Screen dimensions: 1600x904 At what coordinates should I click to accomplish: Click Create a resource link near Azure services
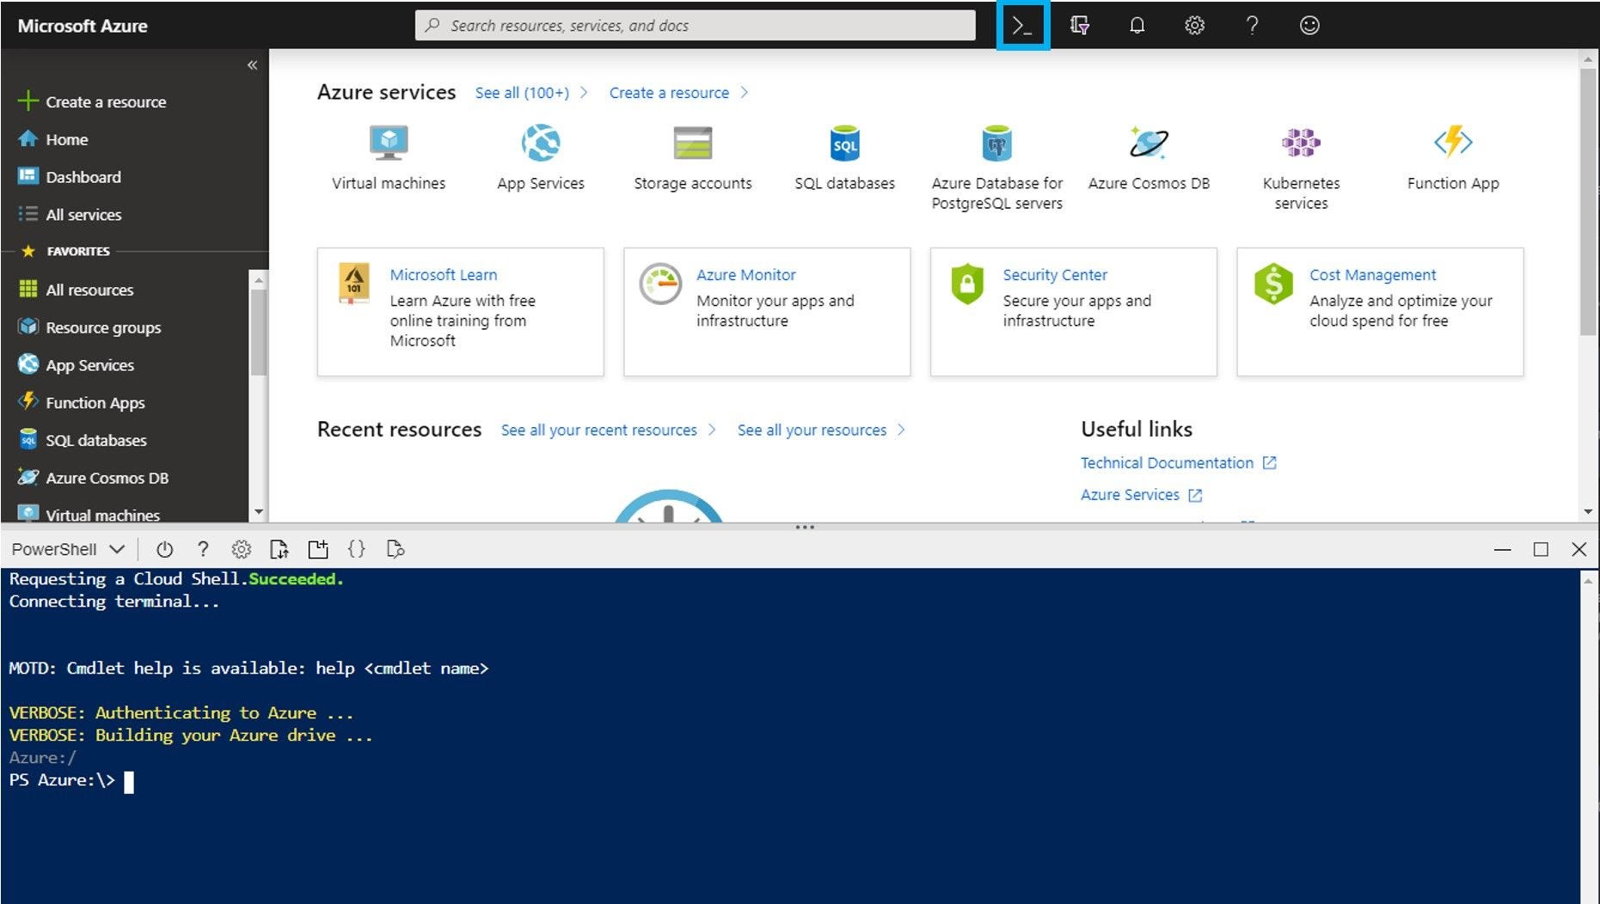[x=678, y=93]
